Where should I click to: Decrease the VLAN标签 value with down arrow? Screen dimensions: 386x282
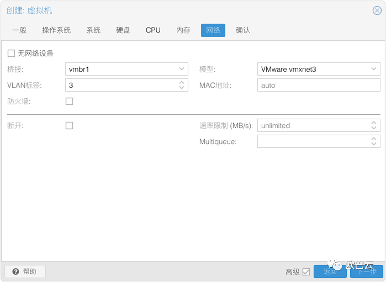tap(182, 88)
